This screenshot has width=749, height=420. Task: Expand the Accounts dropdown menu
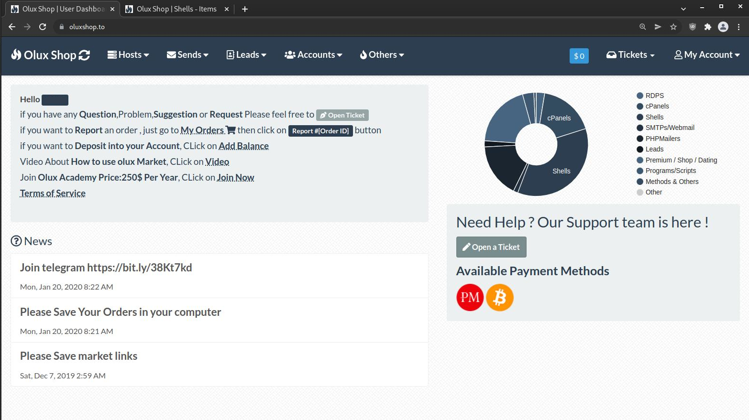(x=313, y=55)
